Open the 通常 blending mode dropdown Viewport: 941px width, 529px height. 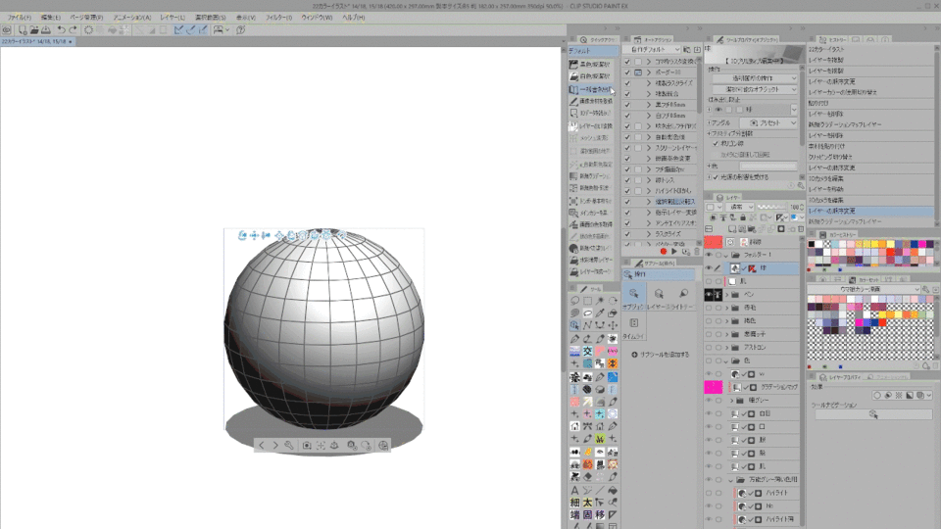point(740,207)
